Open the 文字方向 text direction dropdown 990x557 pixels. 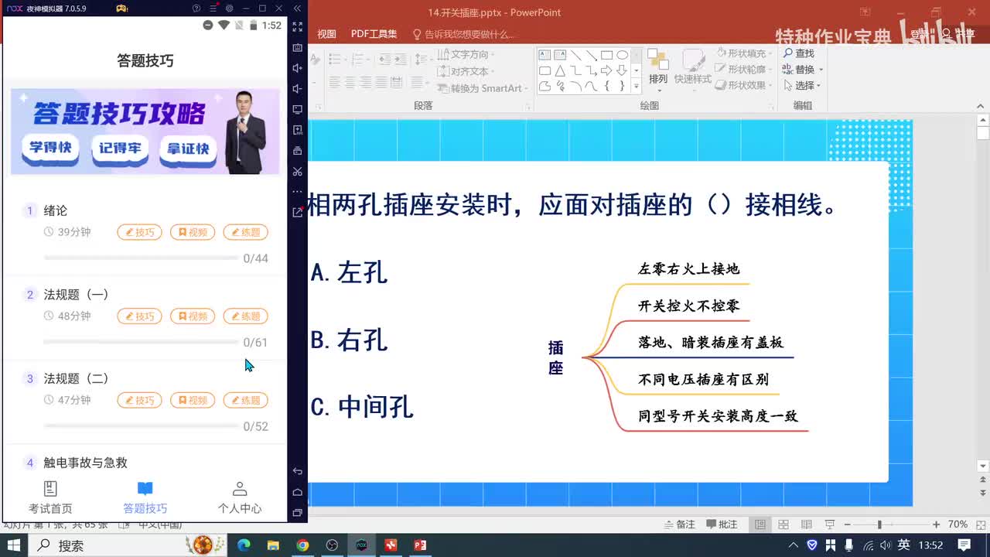[466, 54]
